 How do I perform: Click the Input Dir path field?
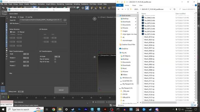point(41,20)
